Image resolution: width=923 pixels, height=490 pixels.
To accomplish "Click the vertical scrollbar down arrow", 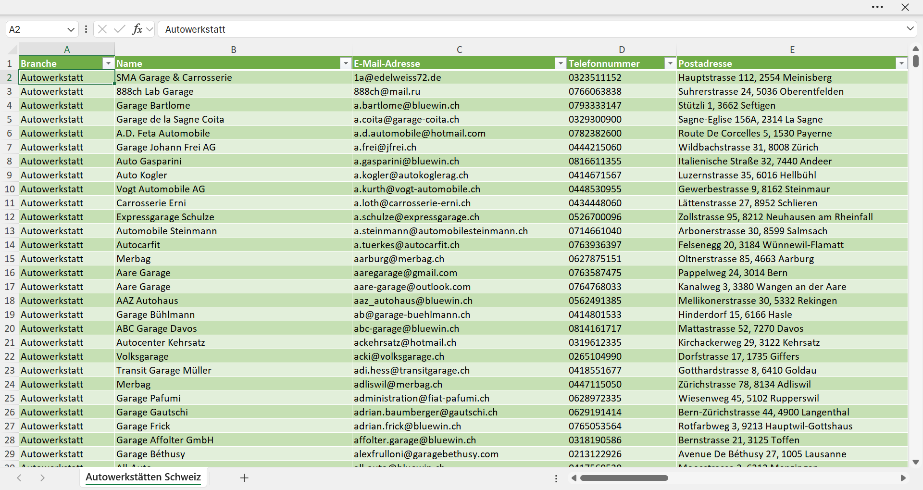I will click(x=915, y=462).
